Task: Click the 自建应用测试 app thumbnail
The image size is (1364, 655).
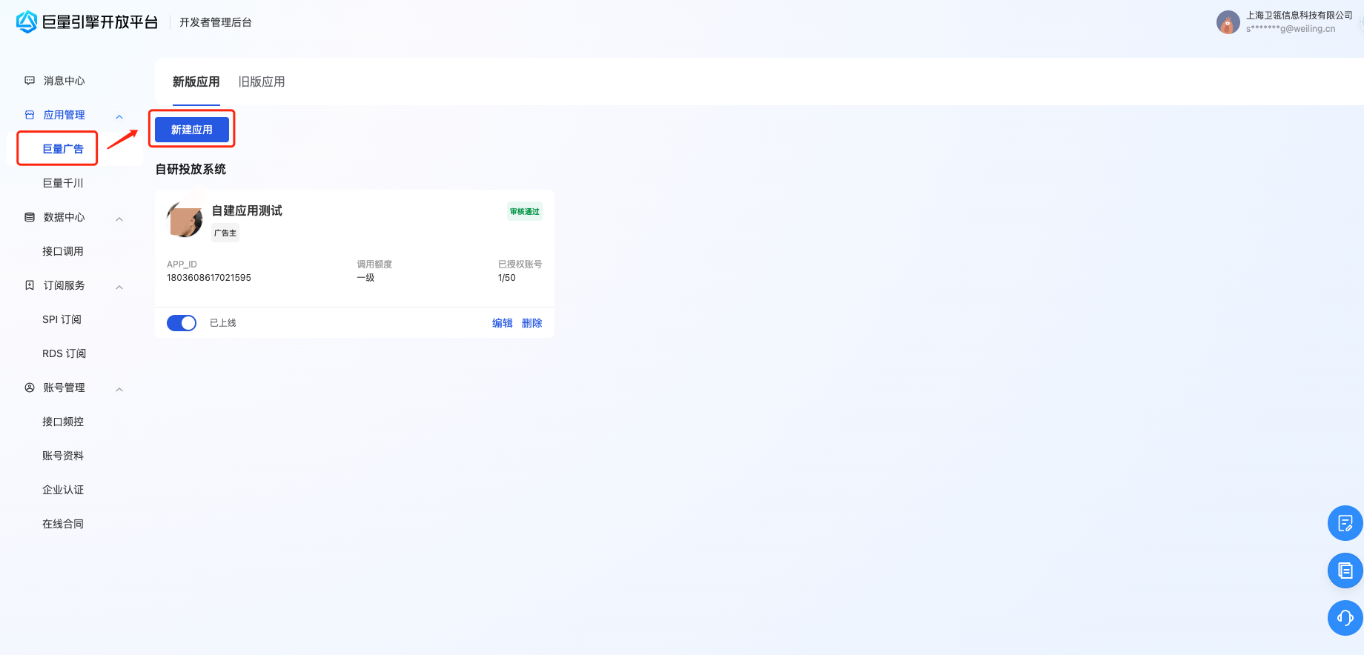Action: point(185,219)
